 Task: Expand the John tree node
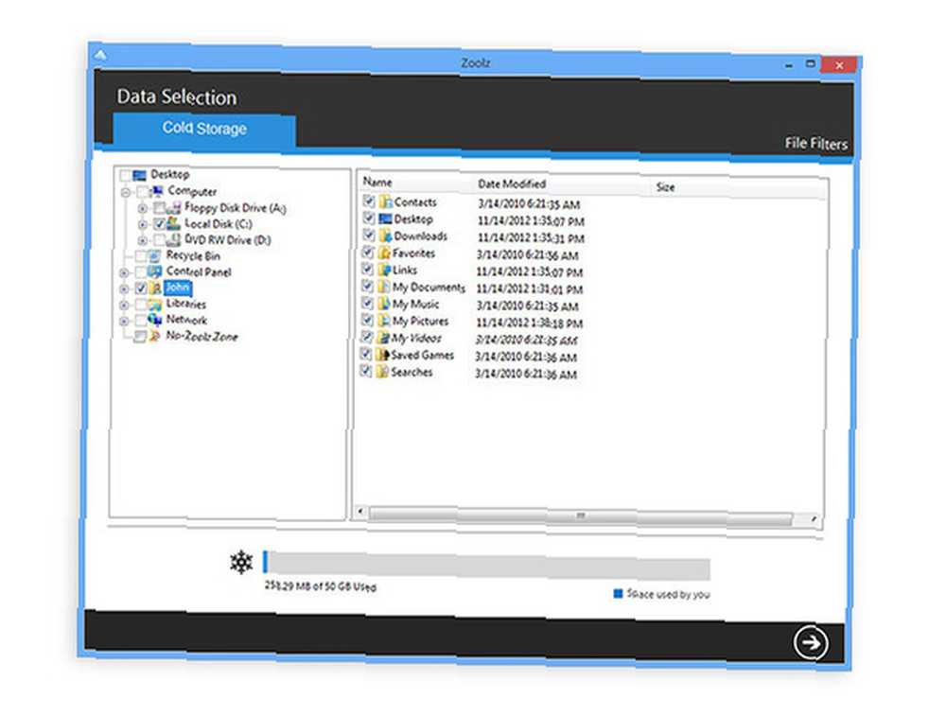click(124, 288)
